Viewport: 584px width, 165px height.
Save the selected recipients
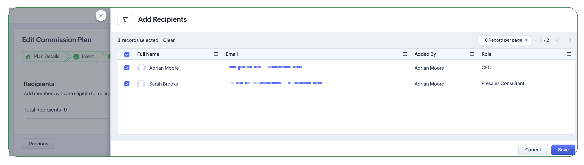pyautogui.click(x=563, y=150)
